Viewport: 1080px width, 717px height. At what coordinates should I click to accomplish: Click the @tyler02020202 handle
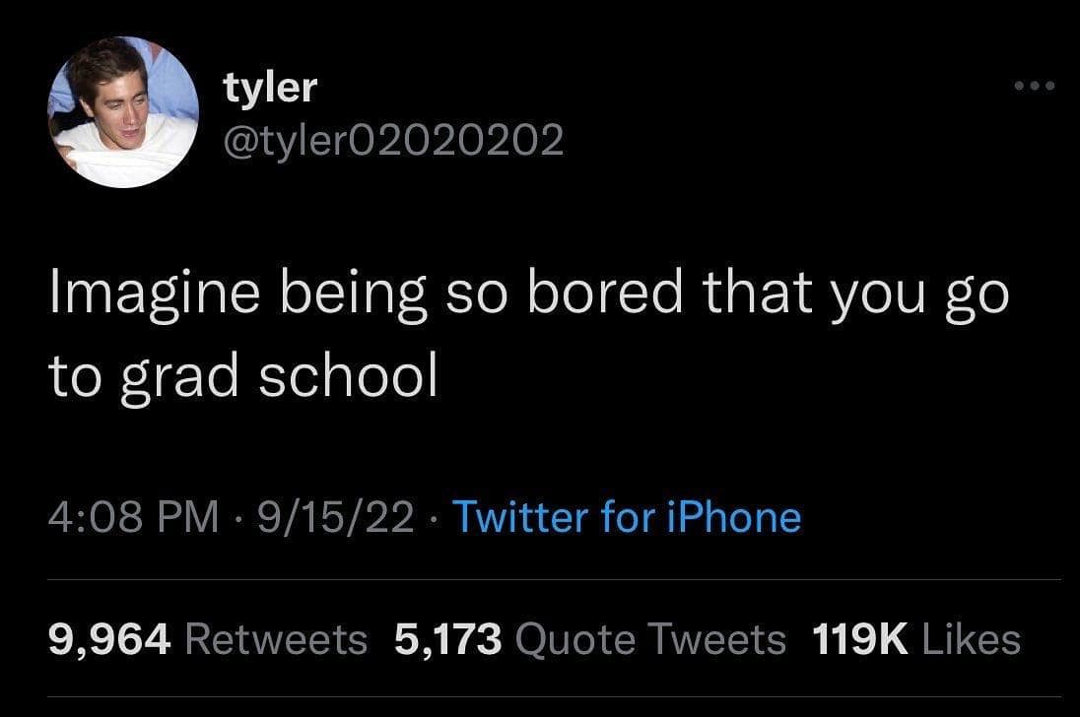click(394, 141)
